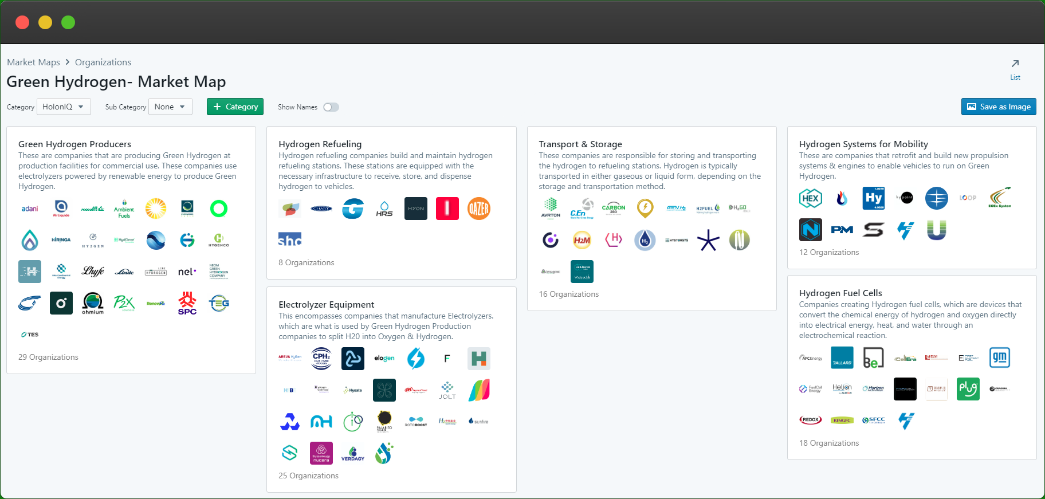Click the JOLT logo
The height and width of the screenshot is (499, 1045).
447,390
